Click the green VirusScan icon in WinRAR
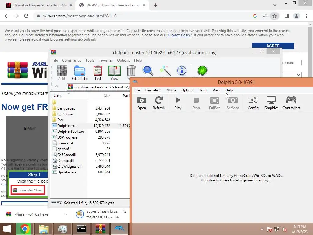313x235 pixels. [202, 71]
